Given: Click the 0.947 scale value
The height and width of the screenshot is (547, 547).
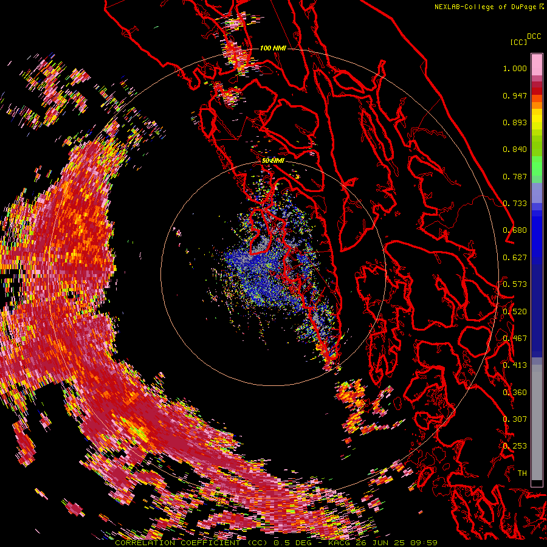Looking at the screenshot, I should [x=515, y=95].
